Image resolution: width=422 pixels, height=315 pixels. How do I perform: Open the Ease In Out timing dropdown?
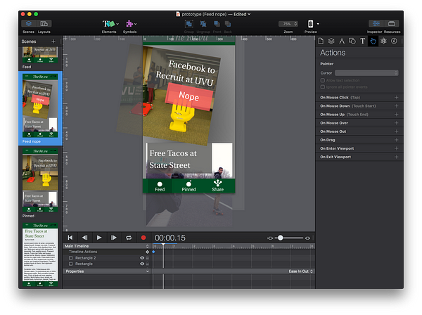tap(300, 271)
